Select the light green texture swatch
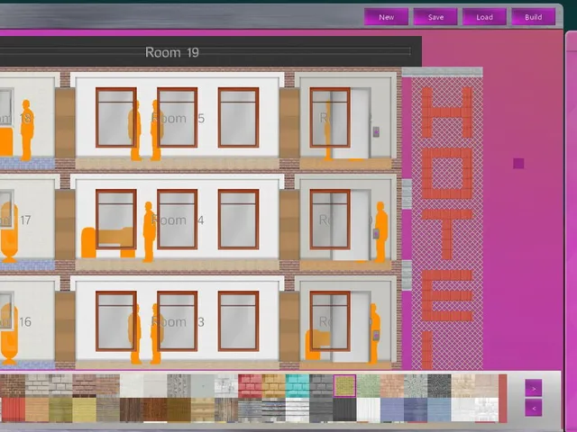Image resolution: width=577 pixels, height=432 pixels. coord(369,386)
